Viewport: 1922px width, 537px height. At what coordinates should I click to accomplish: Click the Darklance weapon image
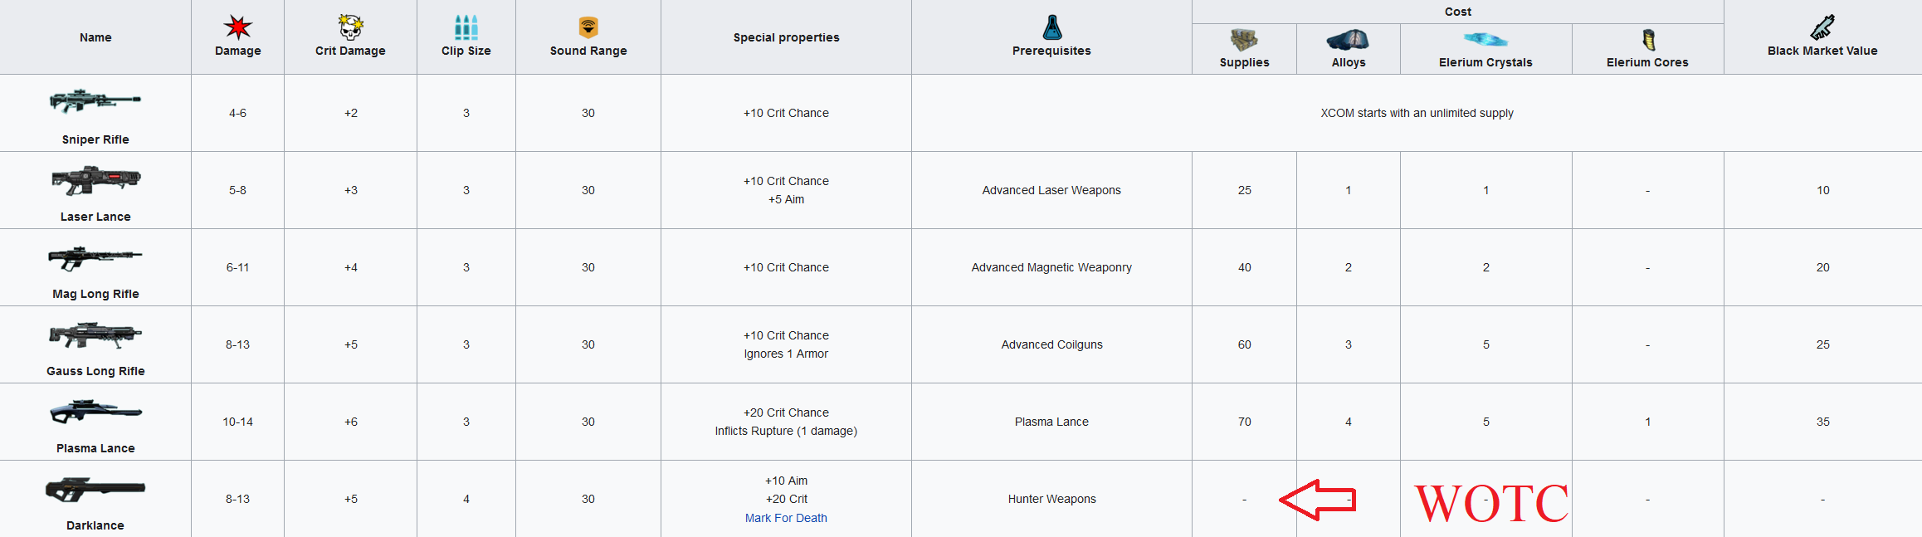95,490
